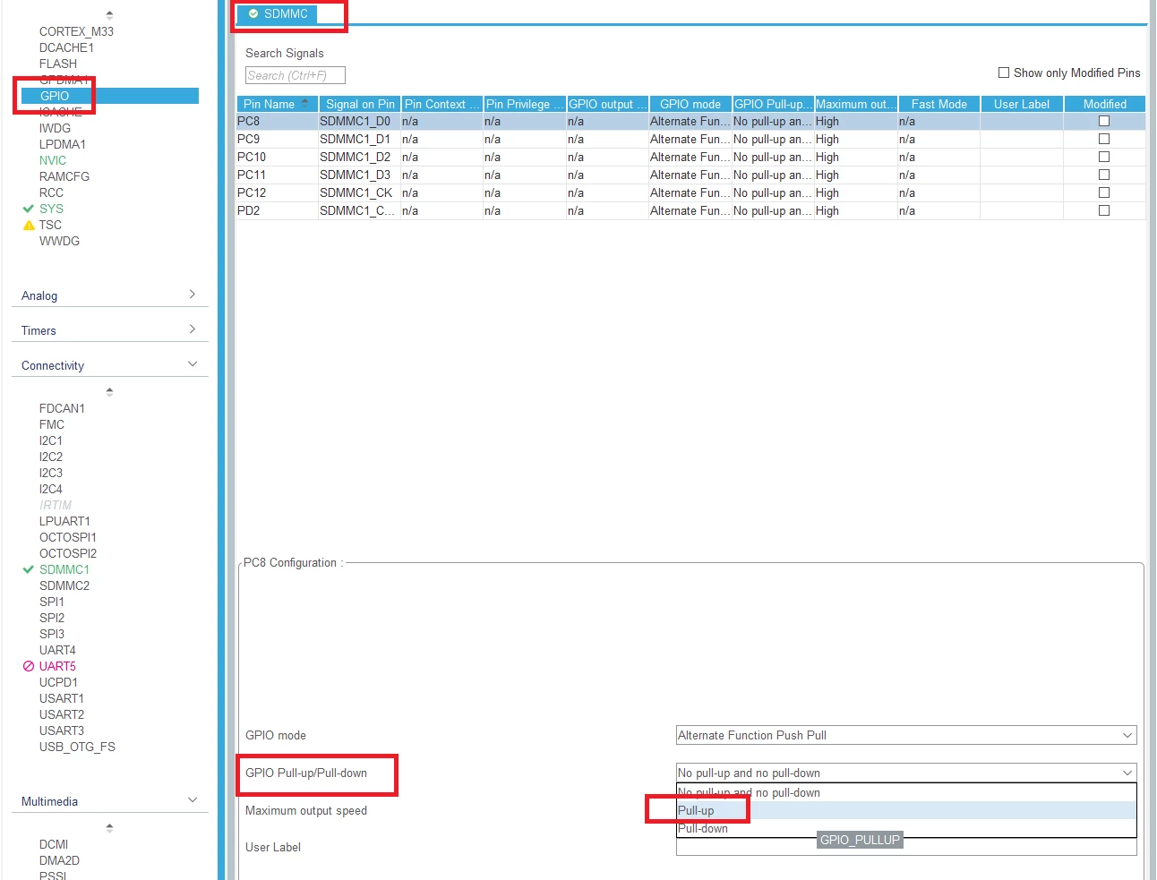Sort by the Modified column header
Image resolution: width=1157 pixels, height=880 pixels.
pyautogui.click(x=1105, y=104)
